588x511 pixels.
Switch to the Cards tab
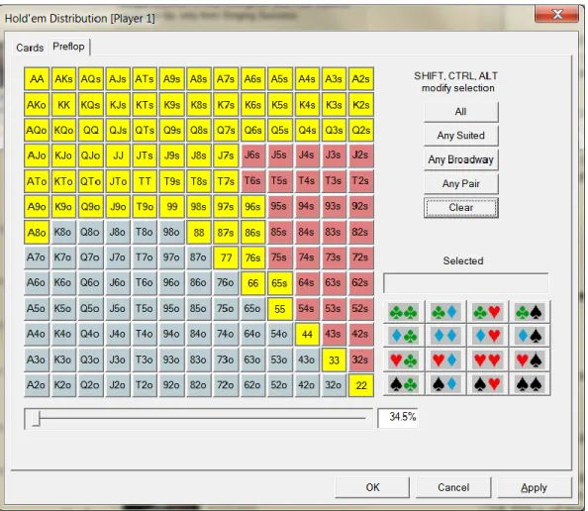30,48
